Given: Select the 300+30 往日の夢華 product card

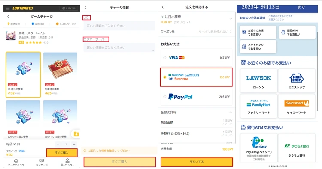Looking at the screenshot, I should [x=23, y=119].
